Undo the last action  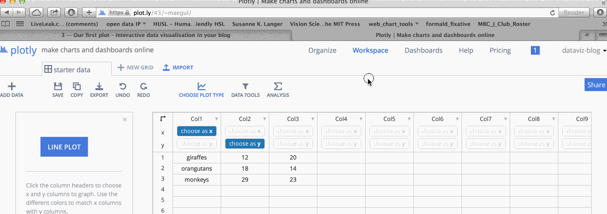click(123, 86)
